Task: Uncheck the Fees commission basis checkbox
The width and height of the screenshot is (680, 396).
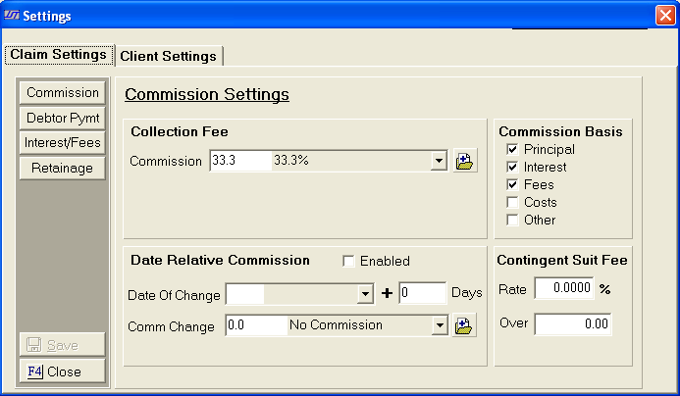Action: click(x=512, y=185)
